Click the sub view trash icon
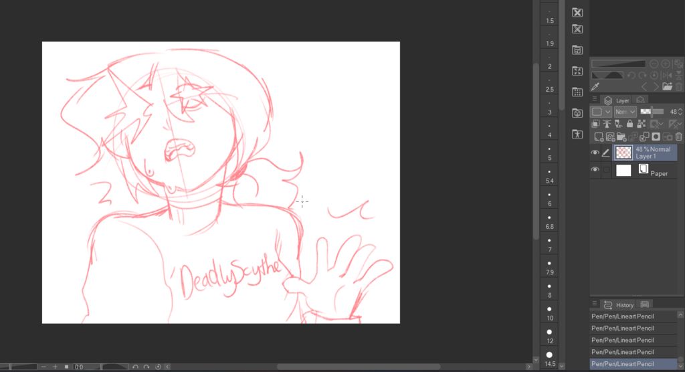685x372 pixels. [679, 86]
